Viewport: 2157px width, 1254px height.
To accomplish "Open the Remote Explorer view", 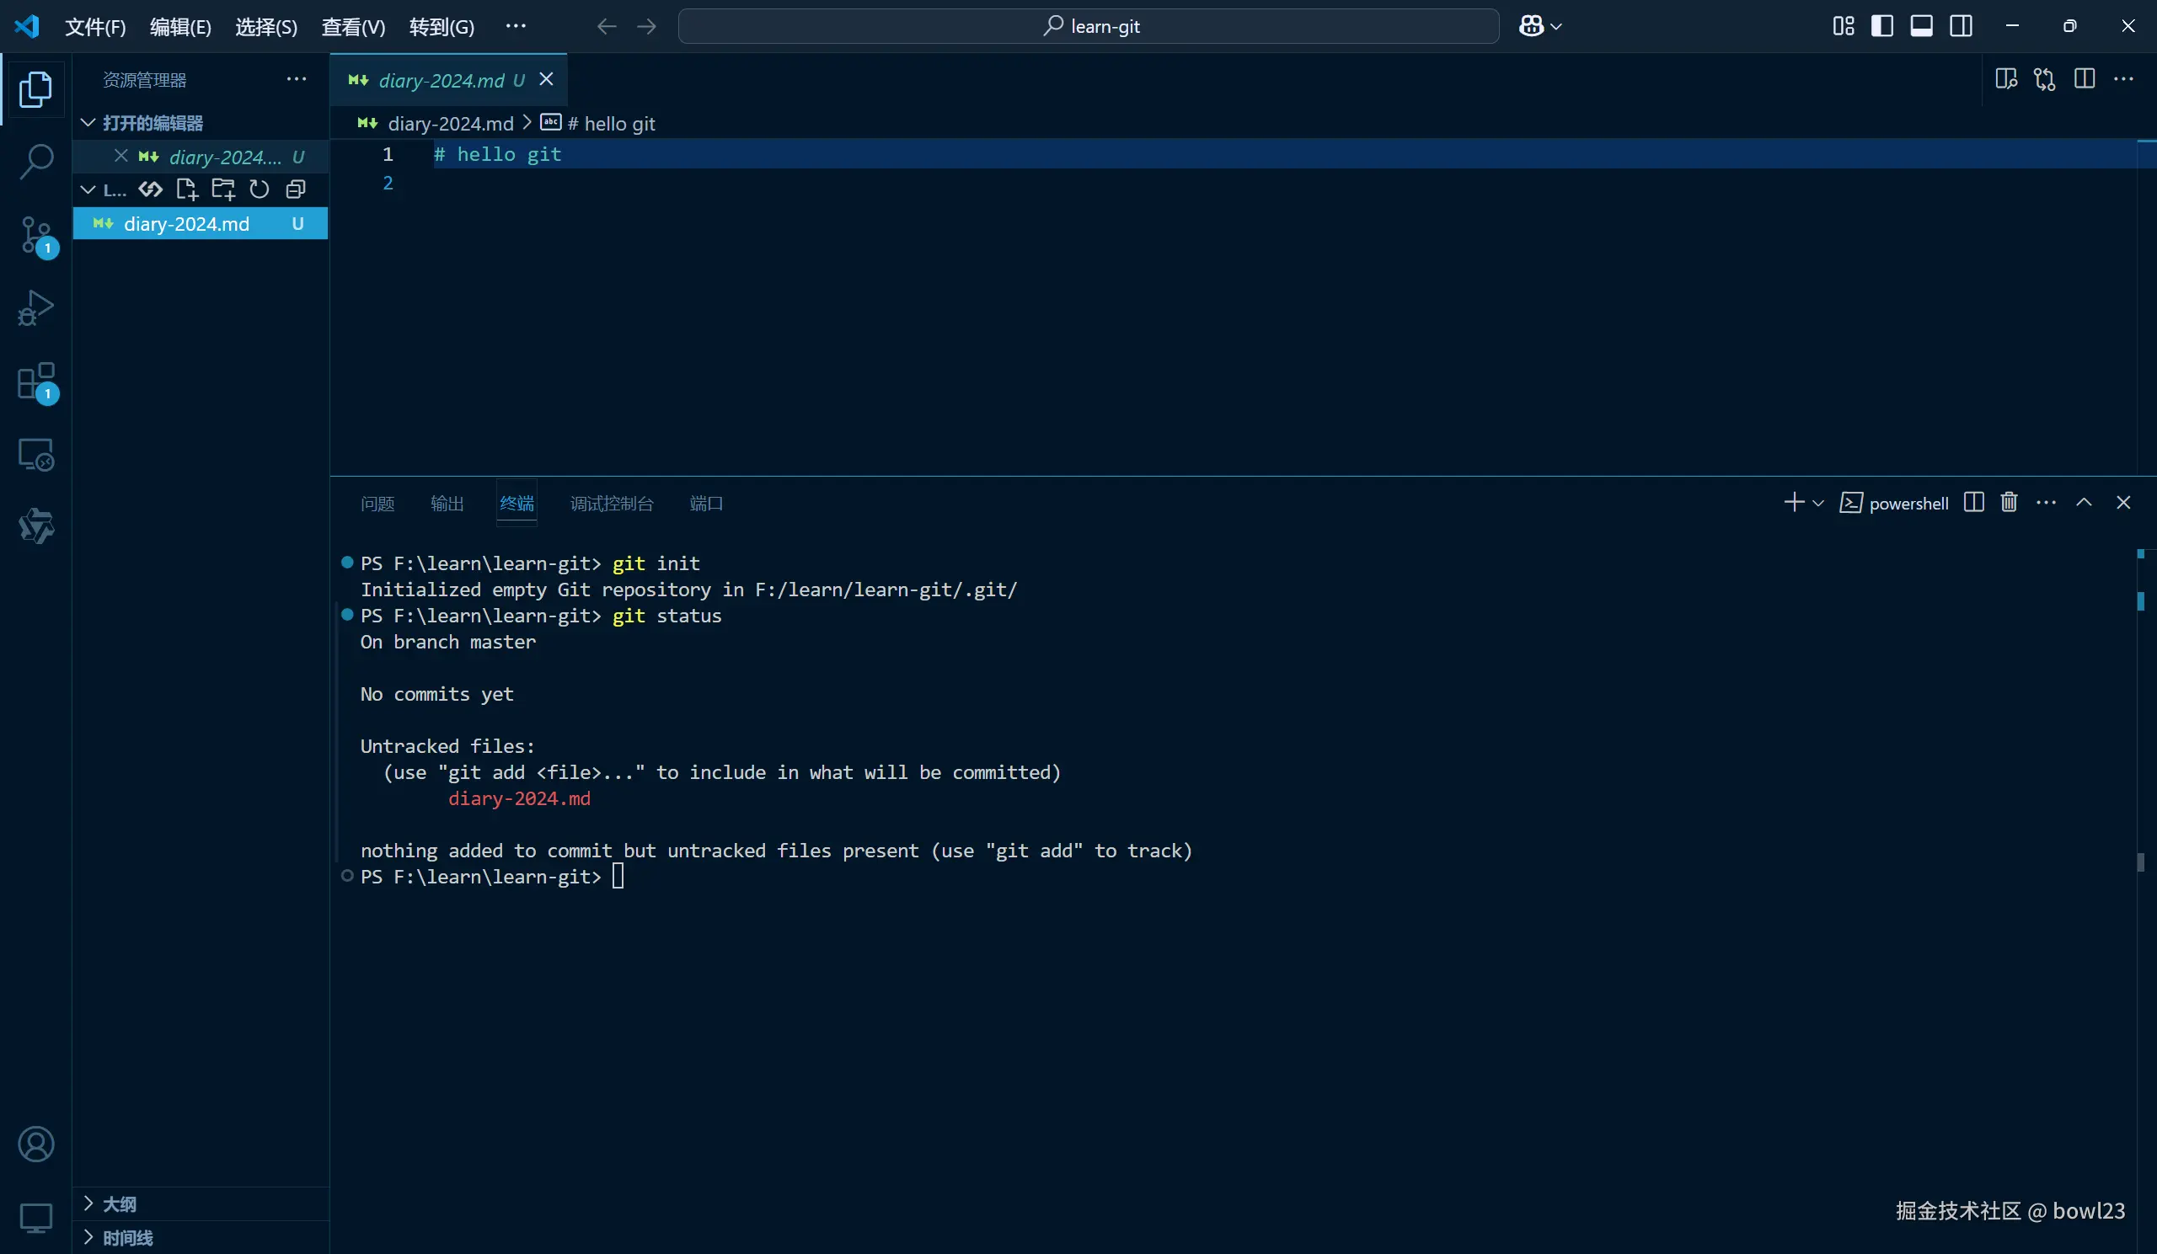I will [36, 455].
